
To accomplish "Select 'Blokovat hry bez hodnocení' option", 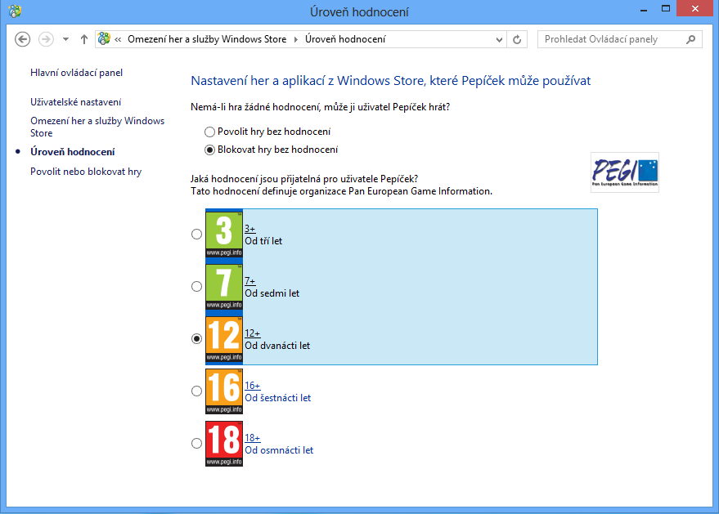I will (x=210, y=150).
